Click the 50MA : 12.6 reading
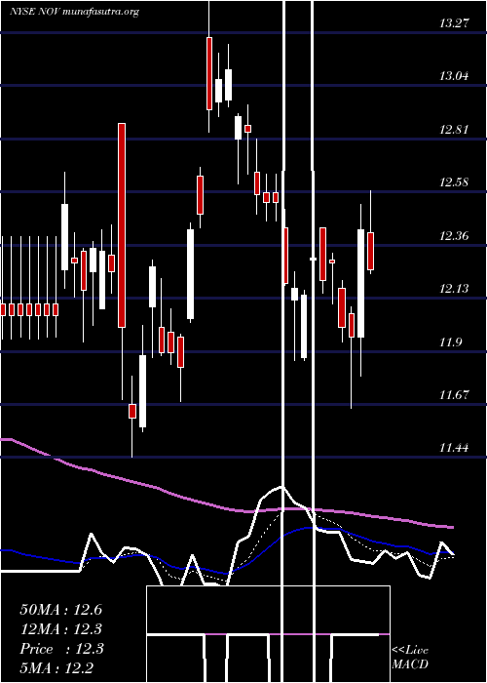487x683 pixels. (61, 610)
